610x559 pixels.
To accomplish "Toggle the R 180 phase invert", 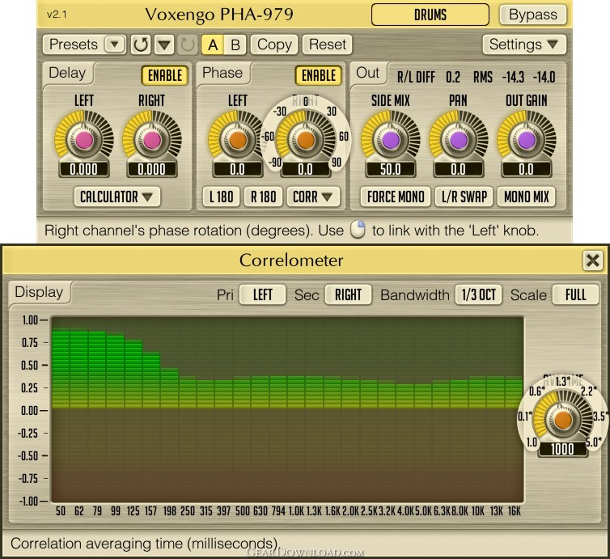I will [x=264, y=197].
